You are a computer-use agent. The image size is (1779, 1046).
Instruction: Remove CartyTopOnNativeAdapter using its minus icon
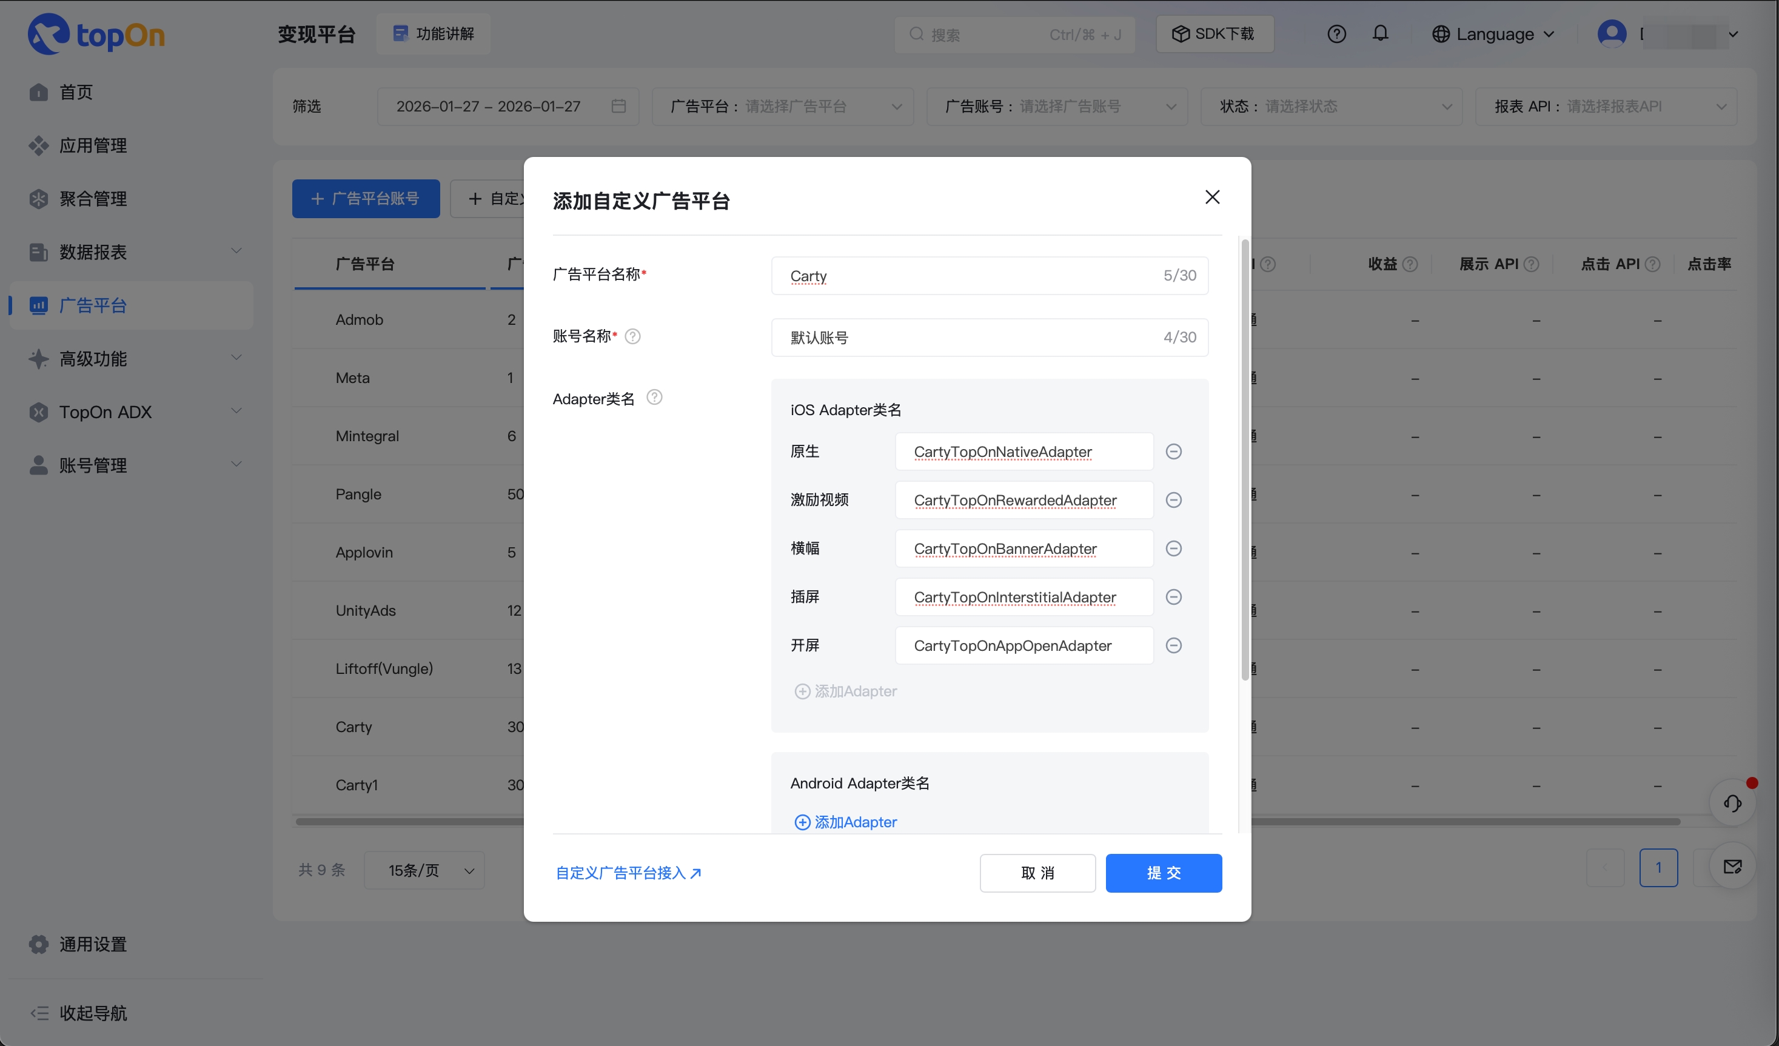click(x=1174, y=451)
